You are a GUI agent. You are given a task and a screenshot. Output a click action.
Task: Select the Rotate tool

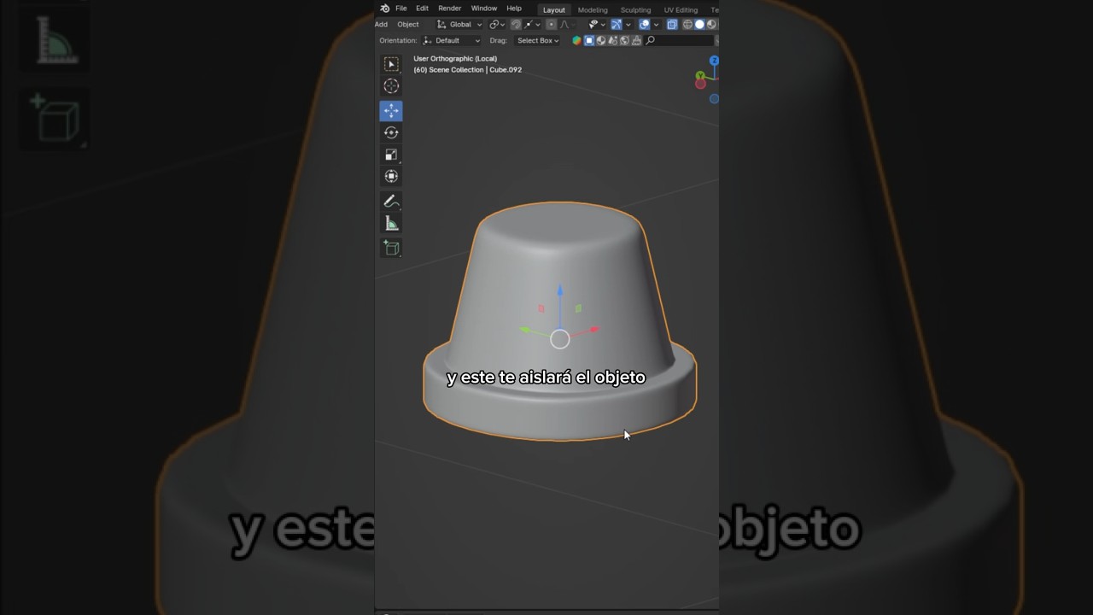(x=391, y=132)
